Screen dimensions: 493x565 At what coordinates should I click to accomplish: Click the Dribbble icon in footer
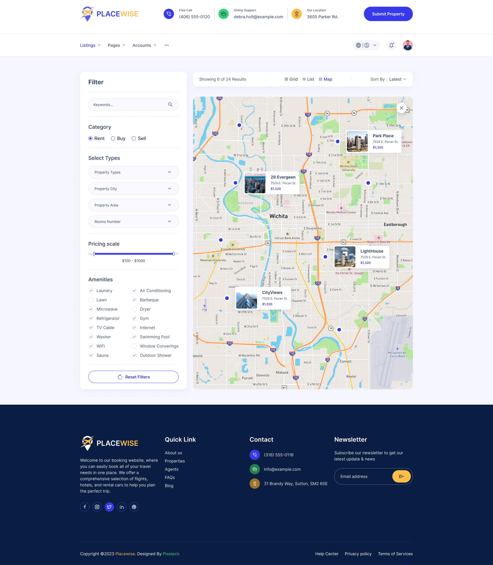click(x=134, y=507)
